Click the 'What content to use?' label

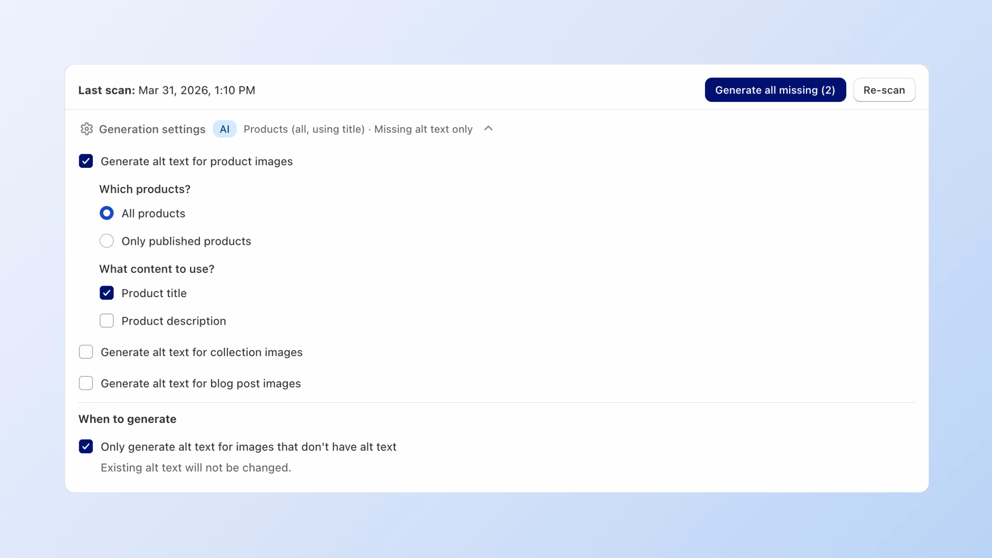[157, 269]
